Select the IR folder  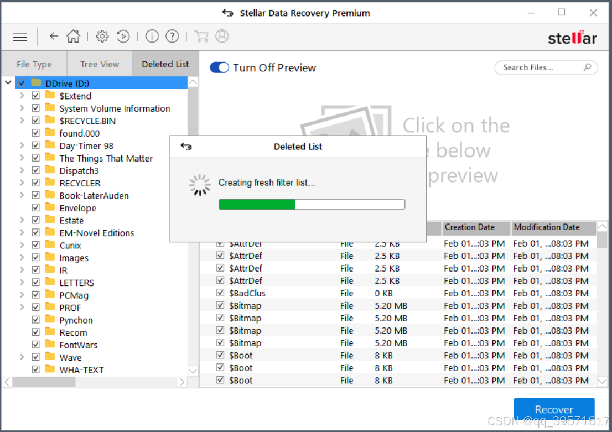[x=63, y=270]
